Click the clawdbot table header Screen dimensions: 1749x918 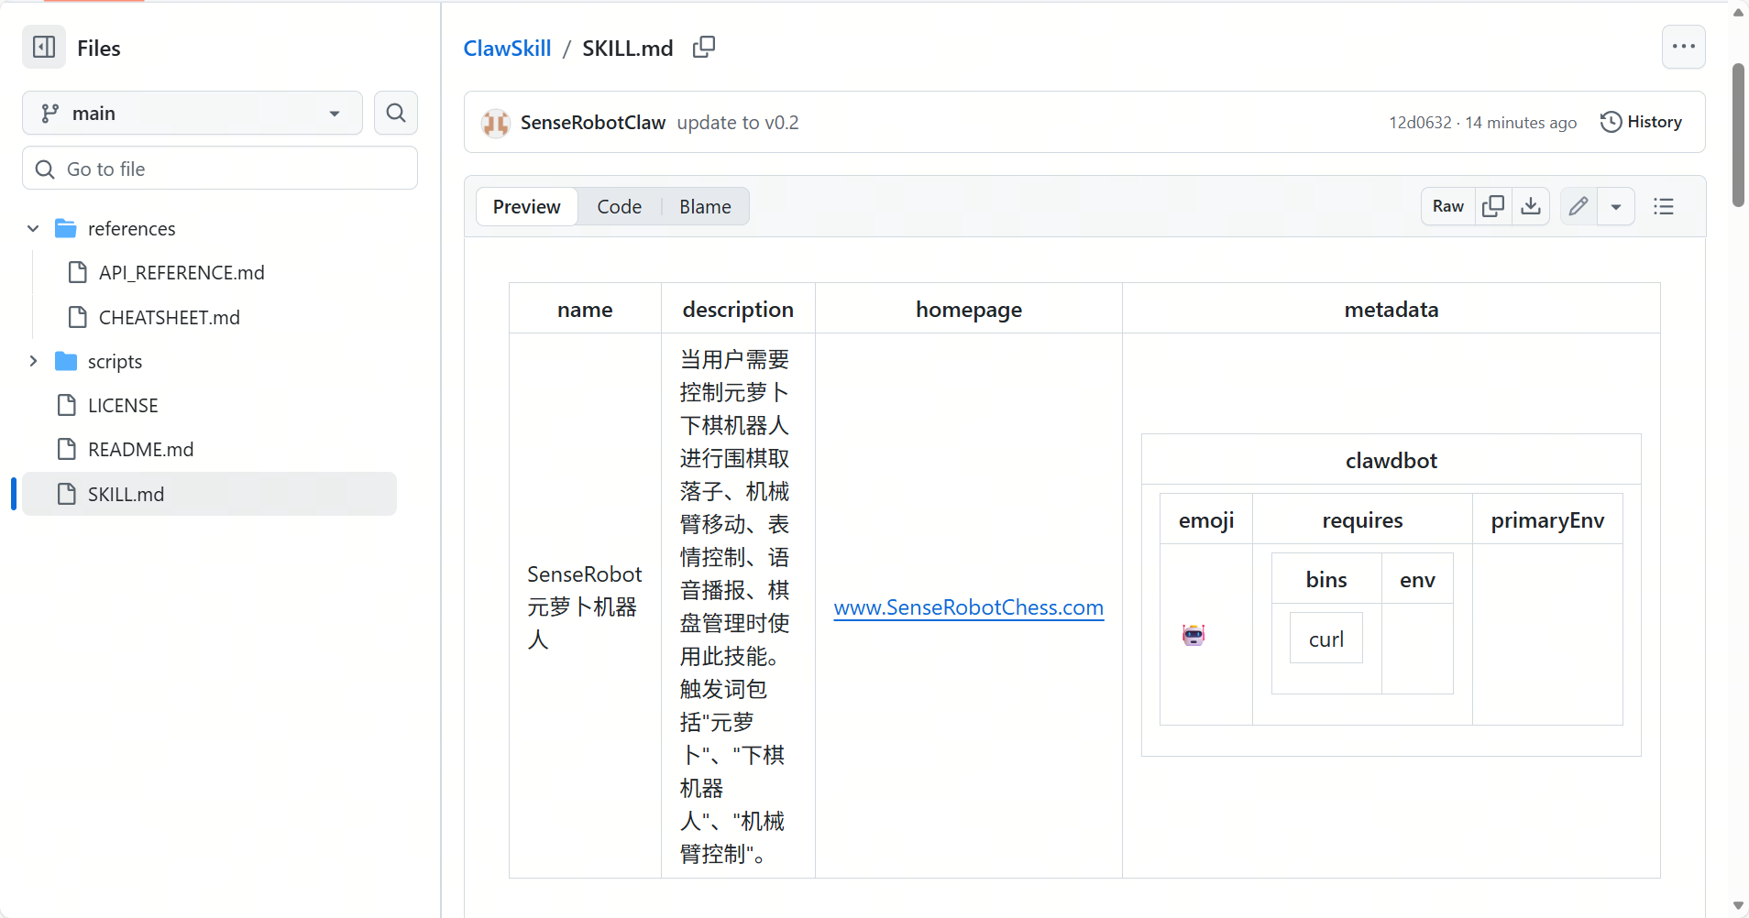tap(1391, 460)
